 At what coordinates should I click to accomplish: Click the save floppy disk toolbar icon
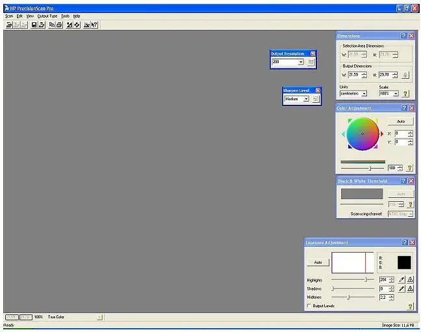[x=34, y=25]
